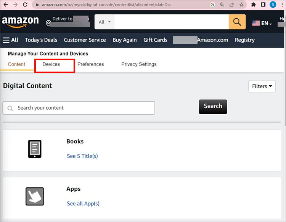
Task: Click the Amazon logo
Action: pos(20,22)
